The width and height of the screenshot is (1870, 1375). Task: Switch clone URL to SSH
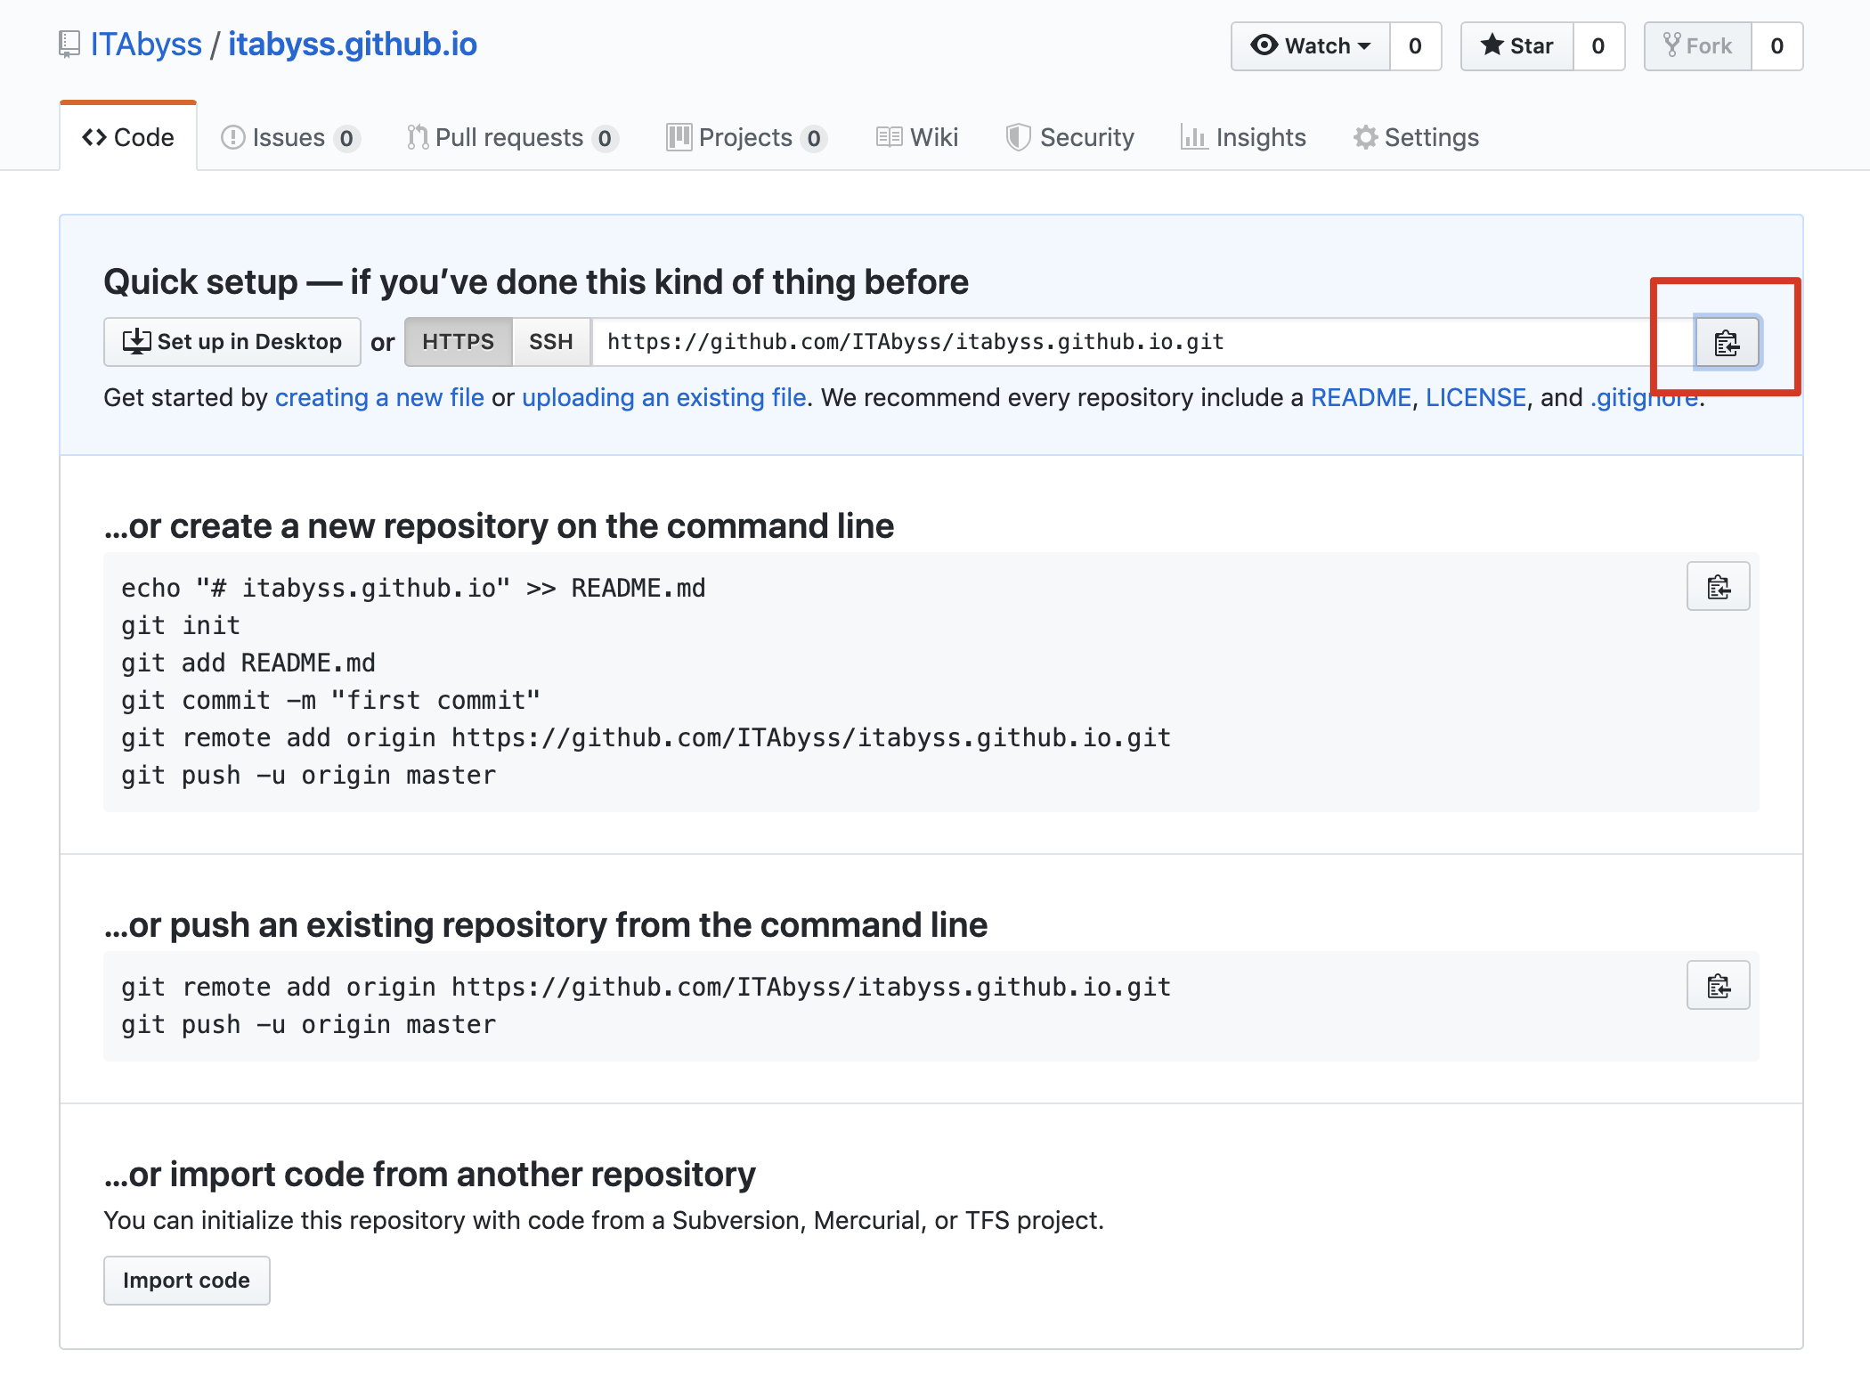tap(550, 342)
